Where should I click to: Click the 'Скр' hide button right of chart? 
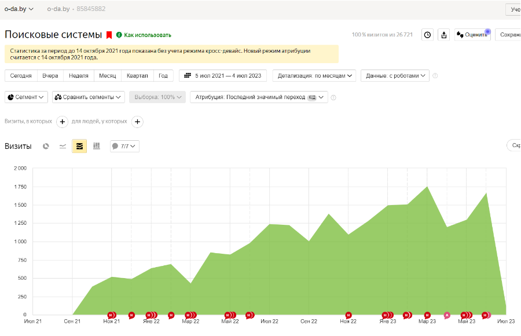tap(514, 145)
